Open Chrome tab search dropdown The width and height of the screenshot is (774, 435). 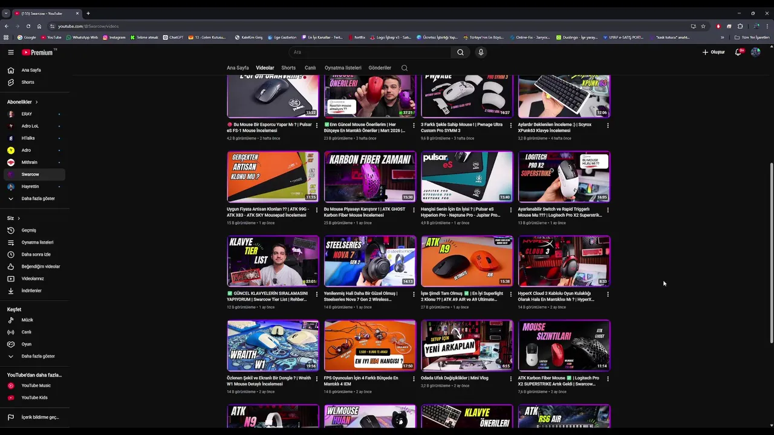pyautogui.click(x=6, y=13)
